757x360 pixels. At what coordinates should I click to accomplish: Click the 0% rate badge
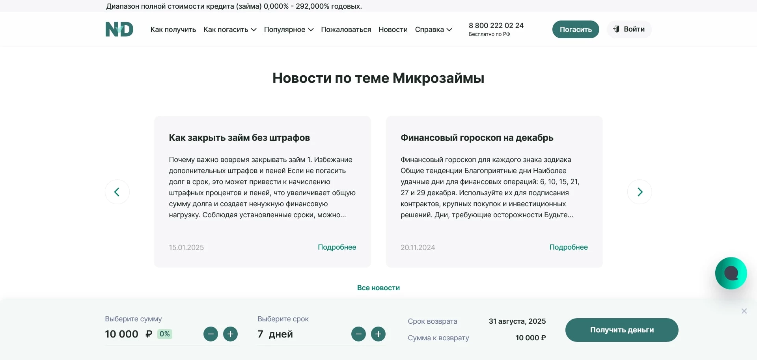click(x=164, y=334)
